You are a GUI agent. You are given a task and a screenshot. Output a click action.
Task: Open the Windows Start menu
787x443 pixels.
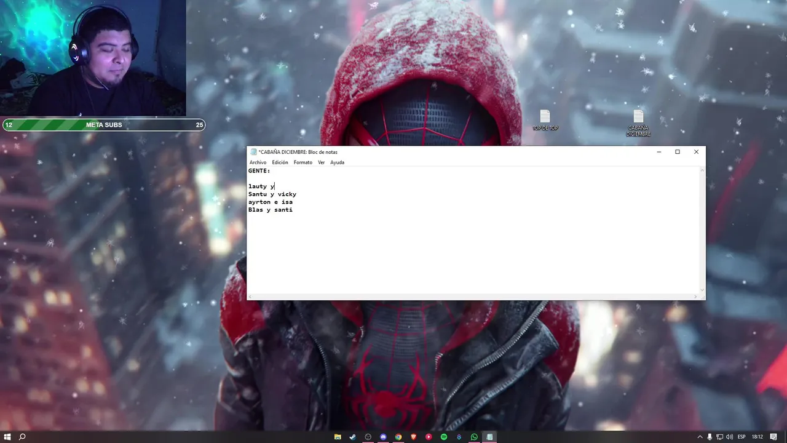[x=7, y=437]
